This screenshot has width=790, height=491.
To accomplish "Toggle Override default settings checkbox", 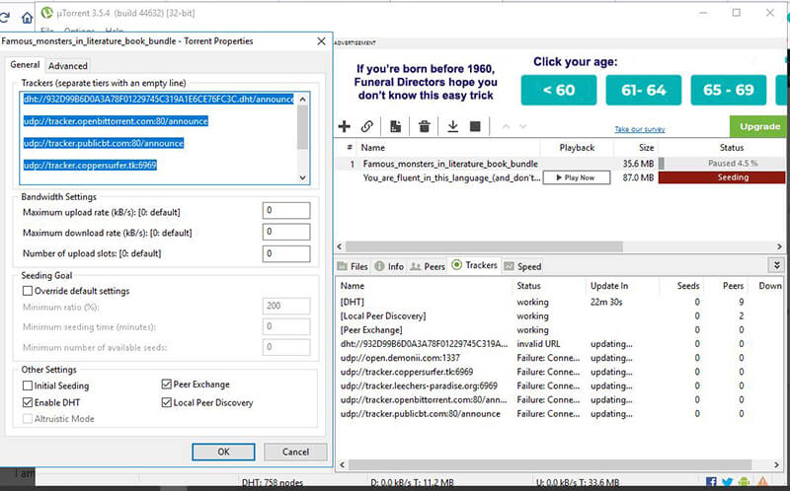I will point(28,291).
